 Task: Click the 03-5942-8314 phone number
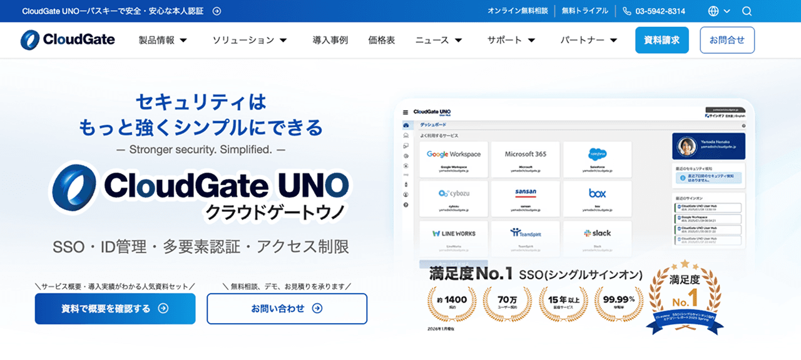[x=660, y=11]
